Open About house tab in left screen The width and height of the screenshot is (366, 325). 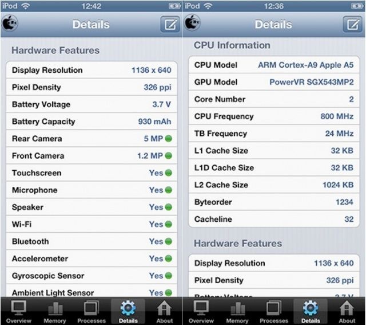(165, 312)
